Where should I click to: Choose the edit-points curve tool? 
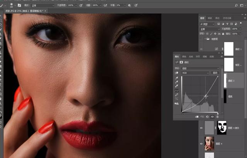tap(177, 90)
